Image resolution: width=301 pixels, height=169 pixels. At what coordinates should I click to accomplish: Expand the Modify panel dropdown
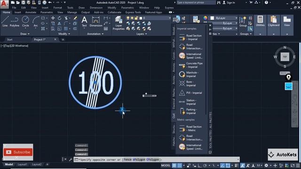(x=64, y=34)
